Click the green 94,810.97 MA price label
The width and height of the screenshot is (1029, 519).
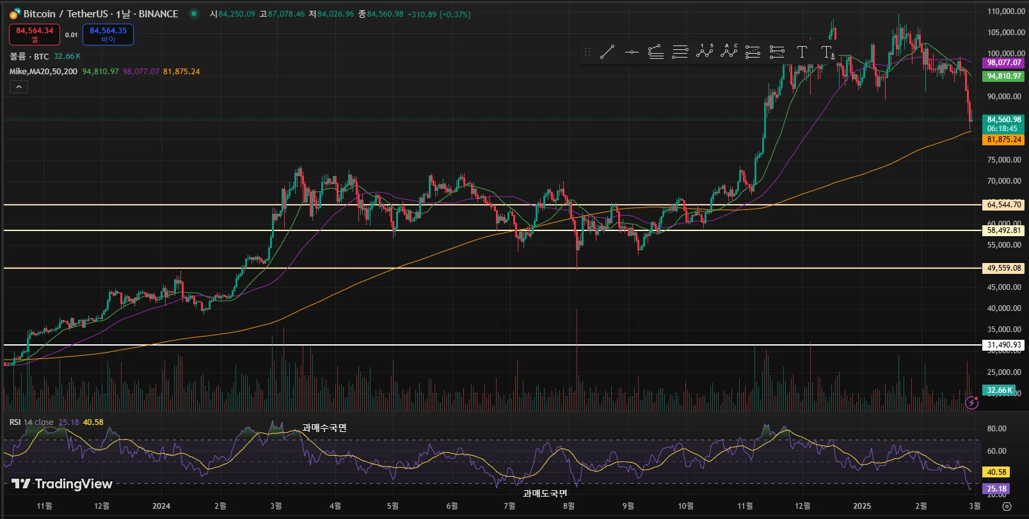point(1004,76)
